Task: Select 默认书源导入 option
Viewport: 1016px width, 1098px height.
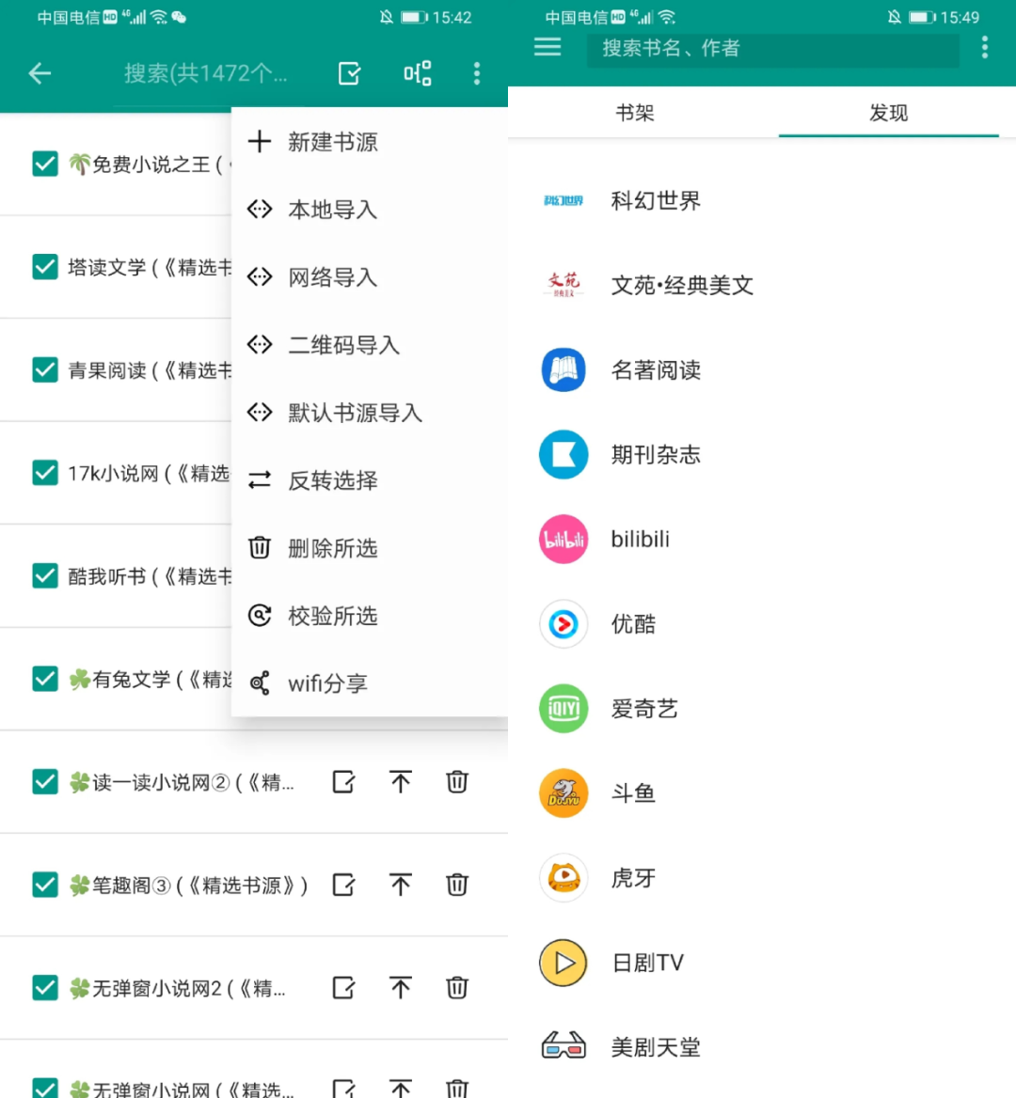Action: coord(370,413)
